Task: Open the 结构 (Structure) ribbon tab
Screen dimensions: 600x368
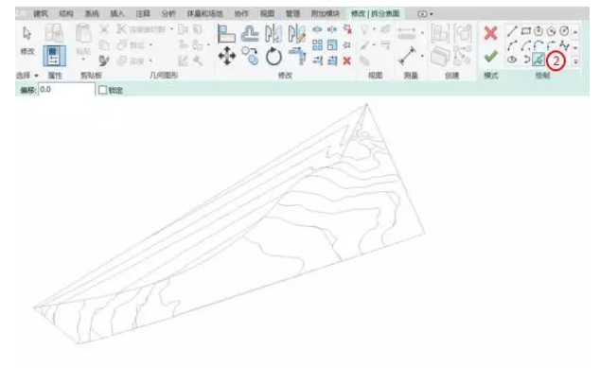Action: point(66,14)
